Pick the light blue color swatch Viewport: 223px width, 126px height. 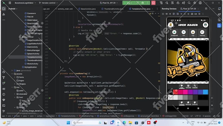[206, 92]
